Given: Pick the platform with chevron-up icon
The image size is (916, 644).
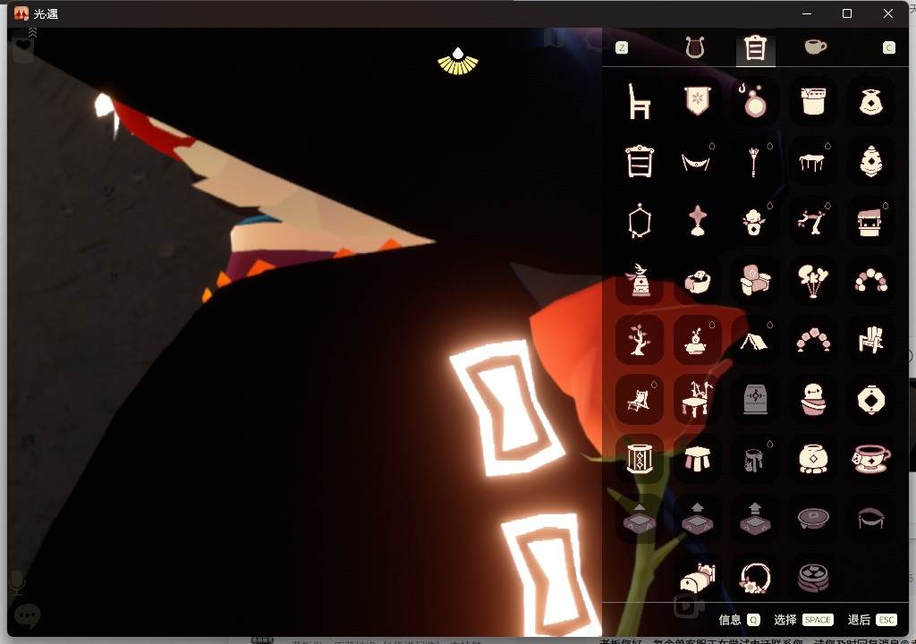Looking at the screenshot, I should (x=639, y=519).
